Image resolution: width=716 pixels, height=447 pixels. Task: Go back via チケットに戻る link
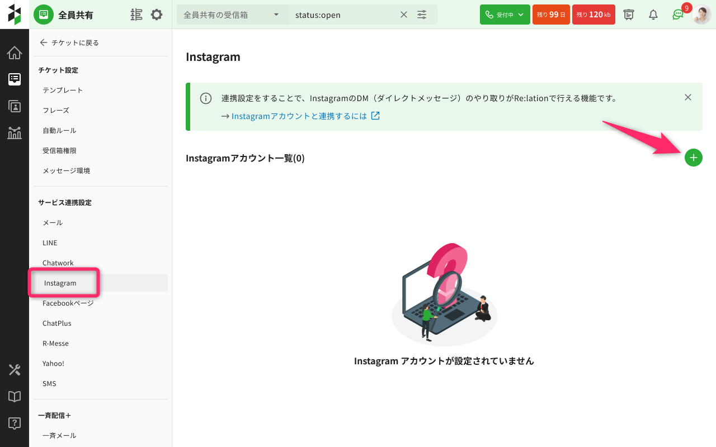[69, 42]
